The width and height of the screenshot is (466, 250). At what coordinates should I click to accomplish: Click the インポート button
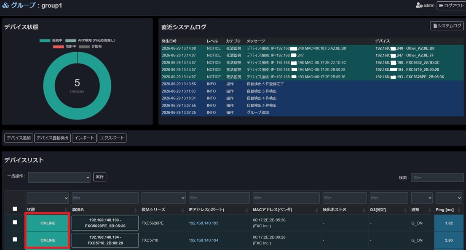pos(84,138)
